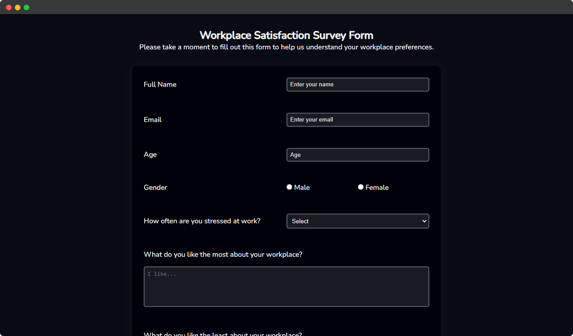Open the stress frequency Select dropdown
This screenshot has height=336, width=573.
click(357, 221)
